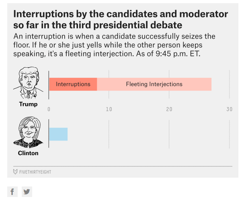Image resolution: width=242 pixels, height=201 pixels.
Task: Click the FIVETHIRTYEIGHT source text
Action: [35, 172]
